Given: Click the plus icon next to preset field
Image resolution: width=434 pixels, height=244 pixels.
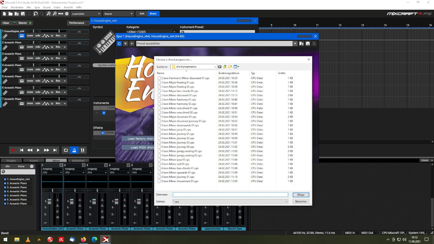Looking at the screenshot, I should point(132,43).
